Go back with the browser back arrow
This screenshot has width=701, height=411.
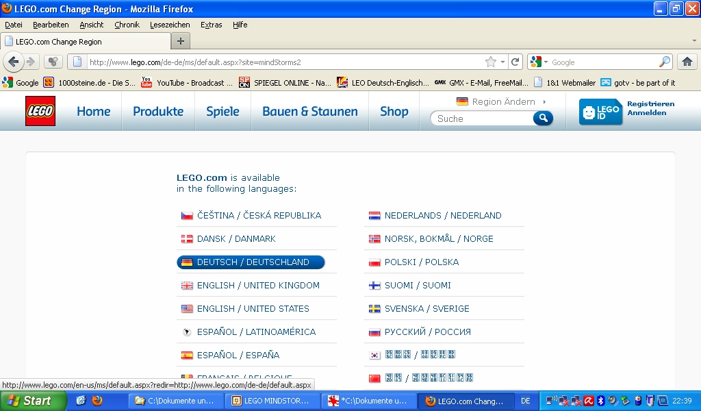(x=14, y=62)
